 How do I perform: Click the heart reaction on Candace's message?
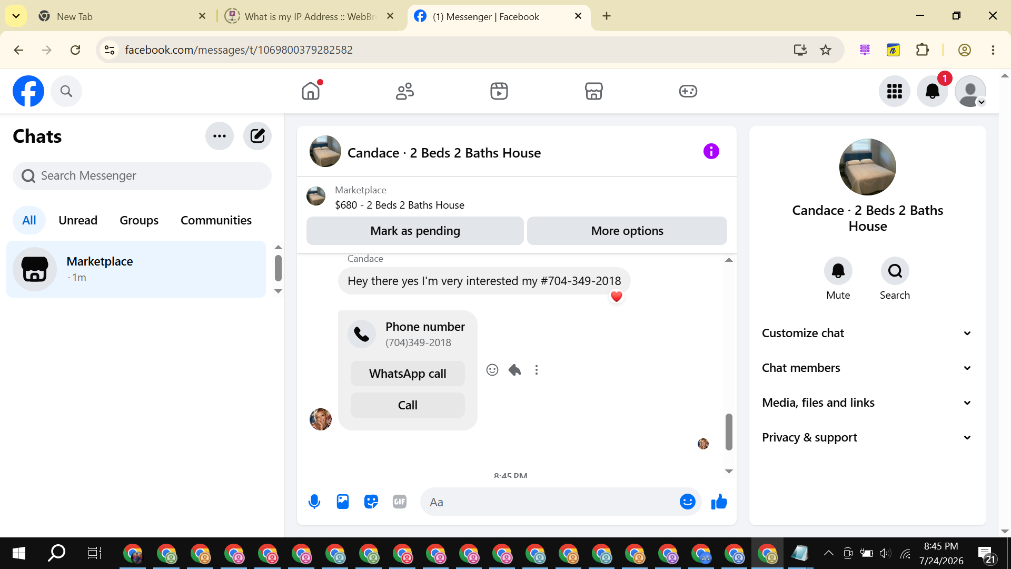point(617,297)
